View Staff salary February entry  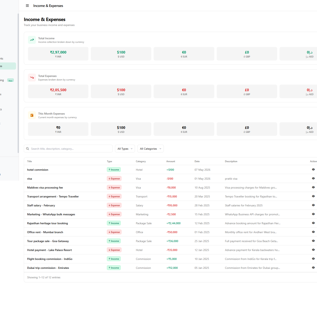click(x=313, y=205)
